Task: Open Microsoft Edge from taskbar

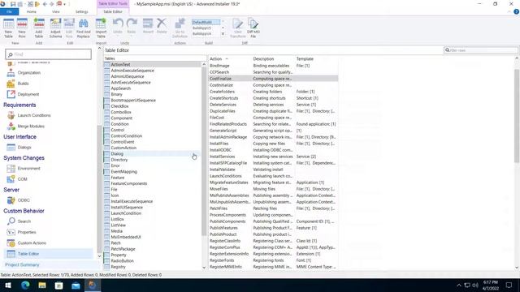Action: (x=25, y=285)
